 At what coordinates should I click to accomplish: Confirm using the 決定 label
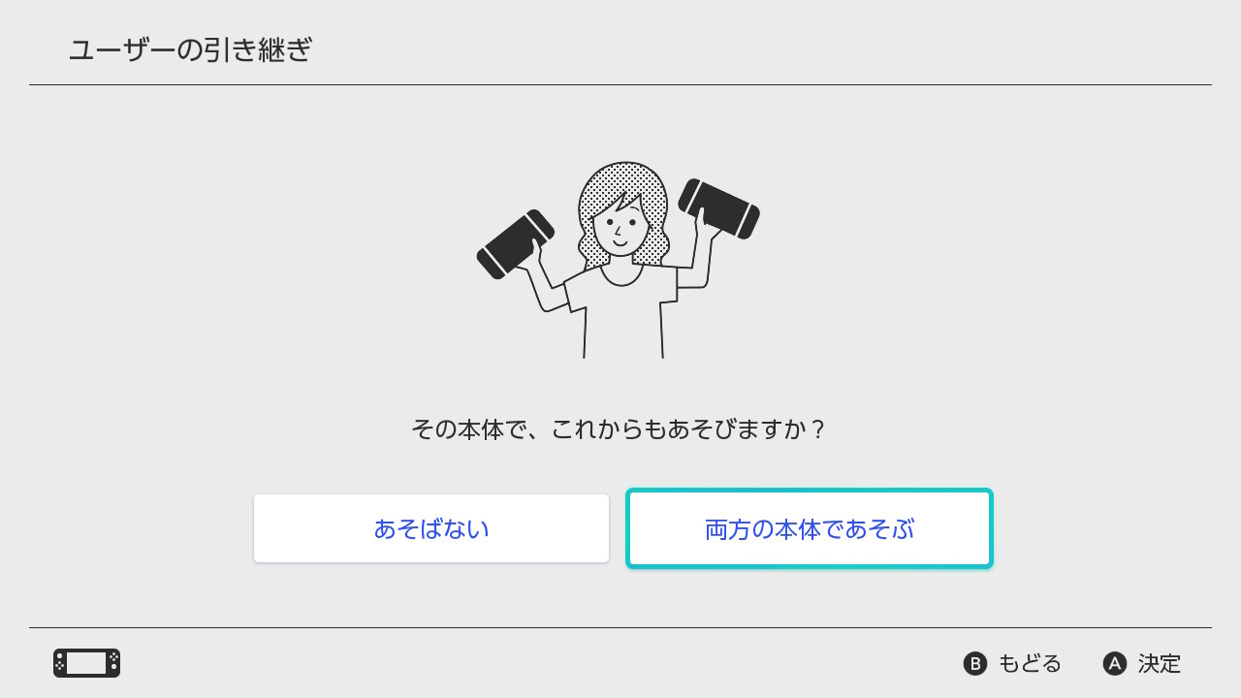click(1160, 663)
